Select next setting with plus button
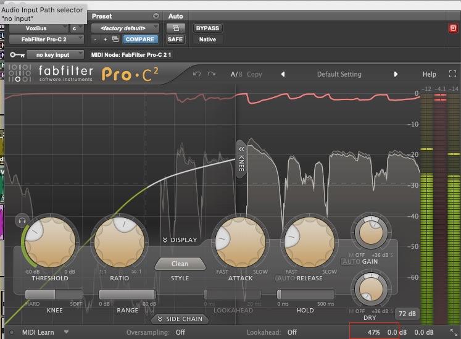461x339 pixels. coord(105,40)
